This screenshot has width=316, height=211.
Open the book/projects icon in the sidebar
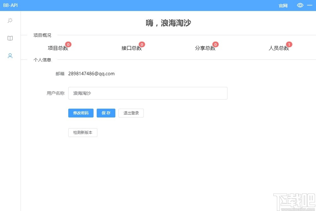click(10, 38)
